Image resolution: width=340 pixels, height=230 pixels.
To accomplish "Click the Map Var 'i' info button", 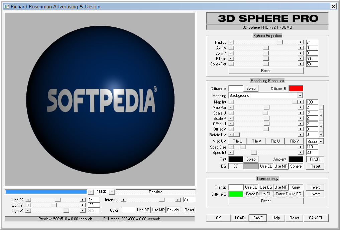I will point(321,107).
